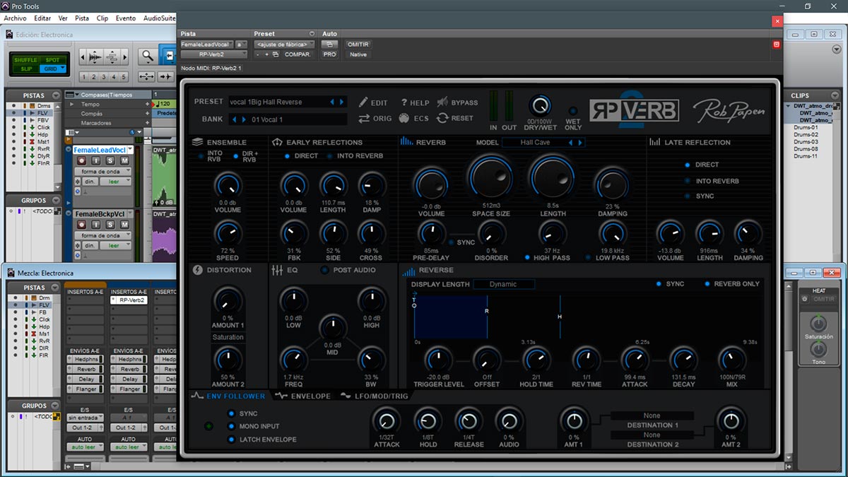This screenshot has width=848, height=477.
Task: Open DISPLAY LENGTH Dynamic dropdown
Action: tap(503, 284)
